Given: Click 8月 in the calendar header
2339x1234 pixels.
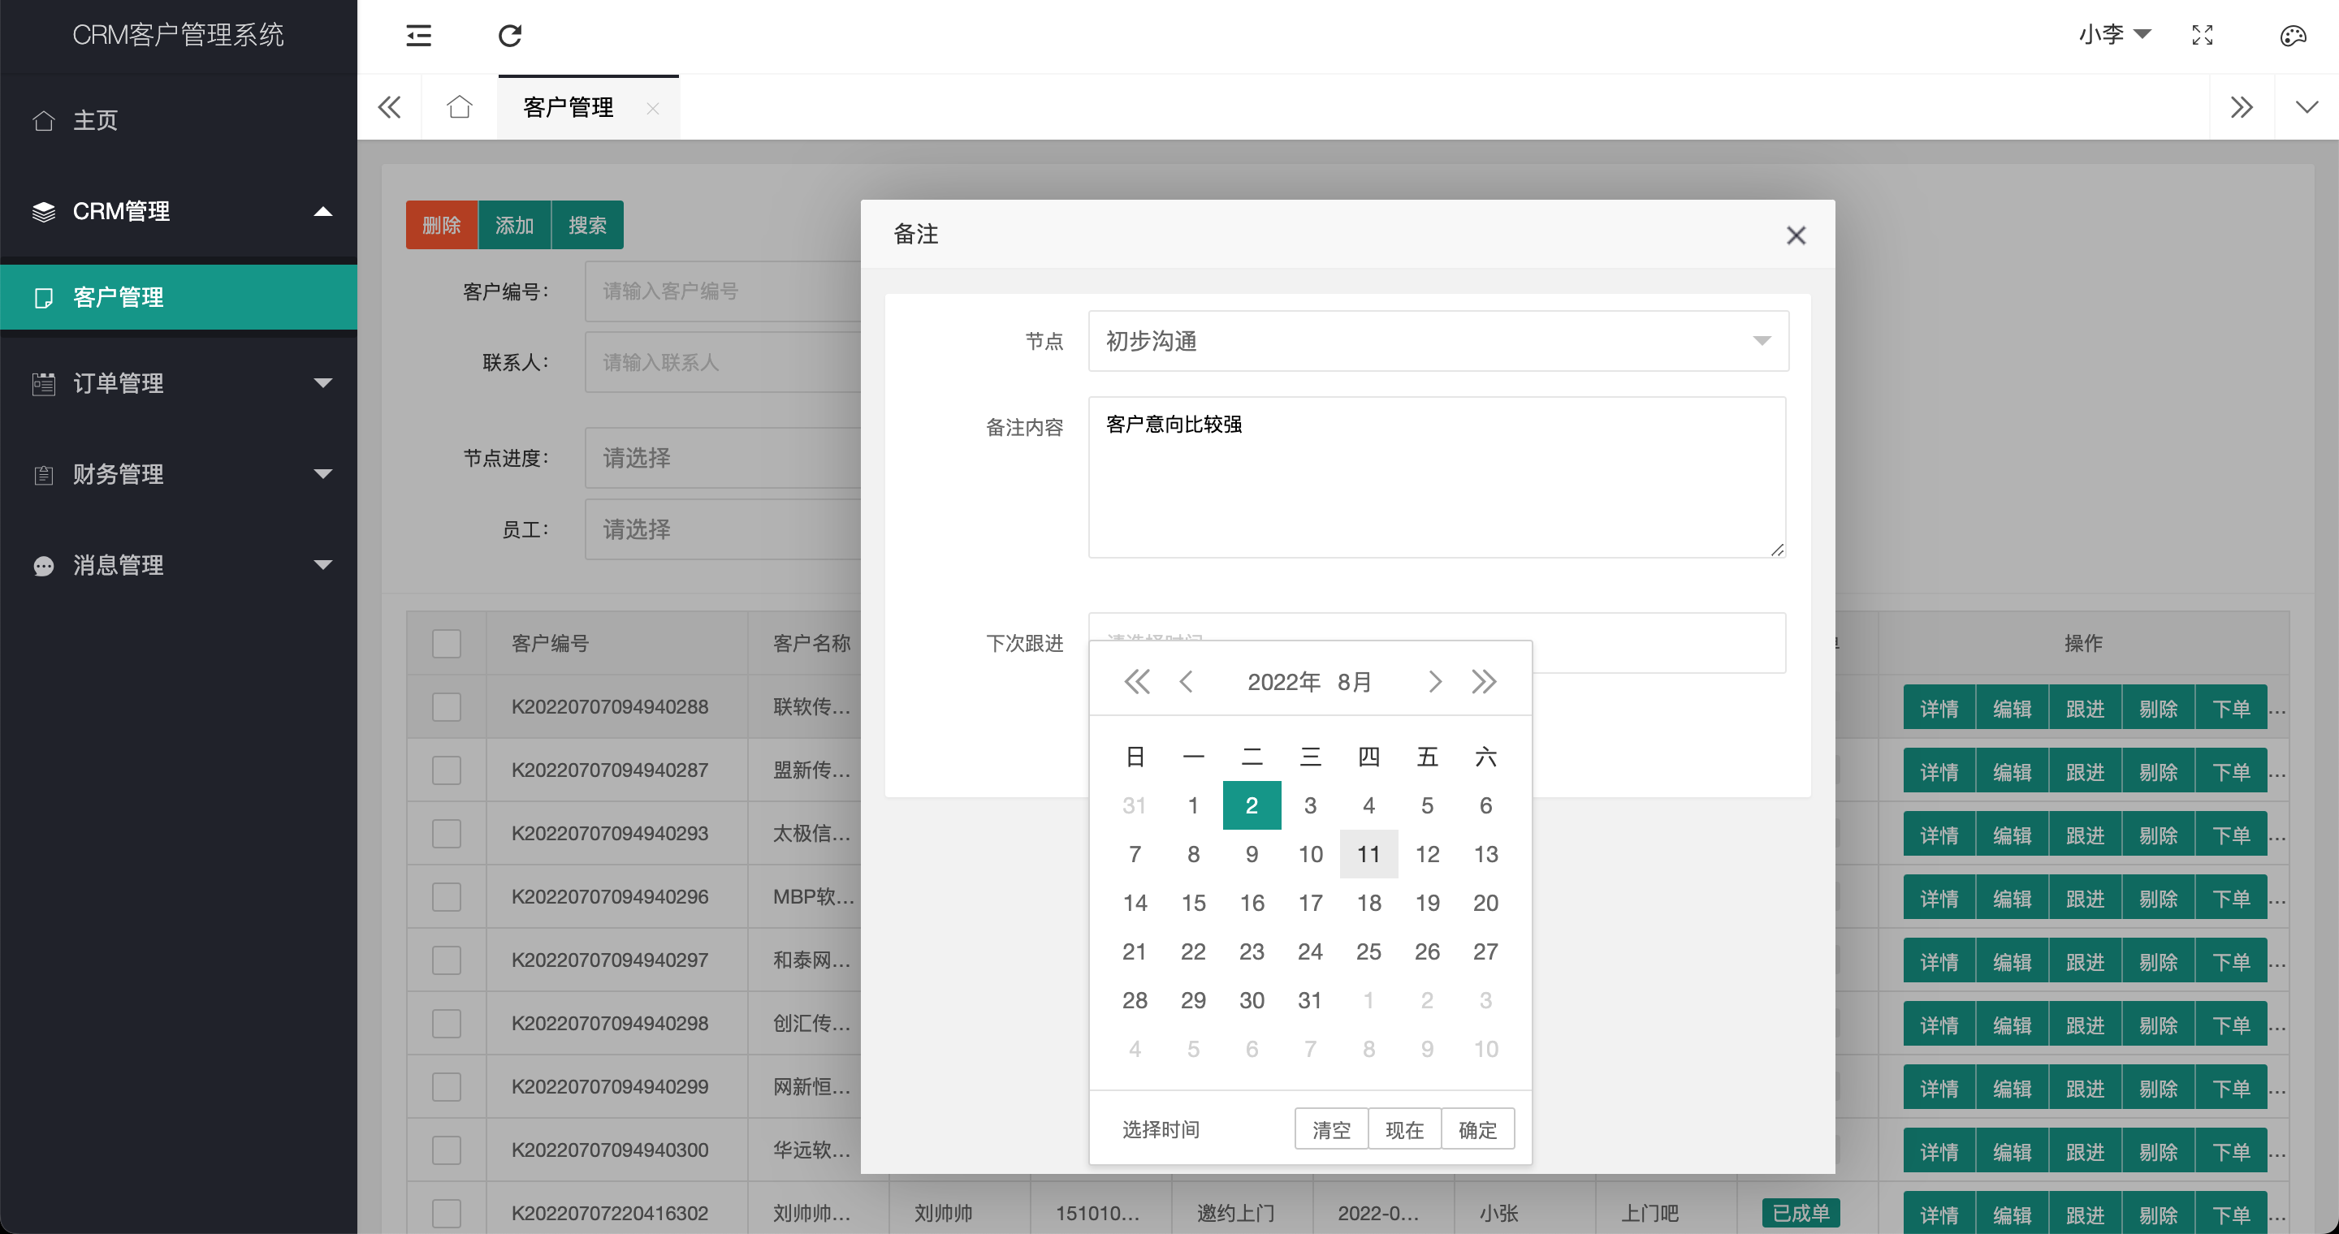Looking at the screenshot, I should [x=1354, y=681].
